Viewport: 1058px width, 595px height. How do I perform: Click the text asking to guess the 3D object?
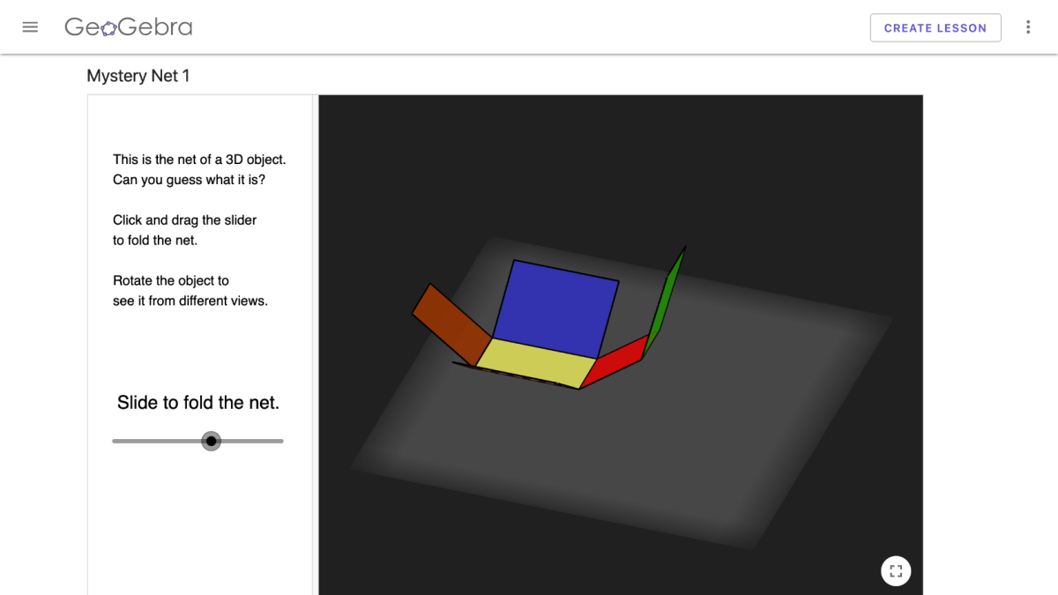(198, 169)
